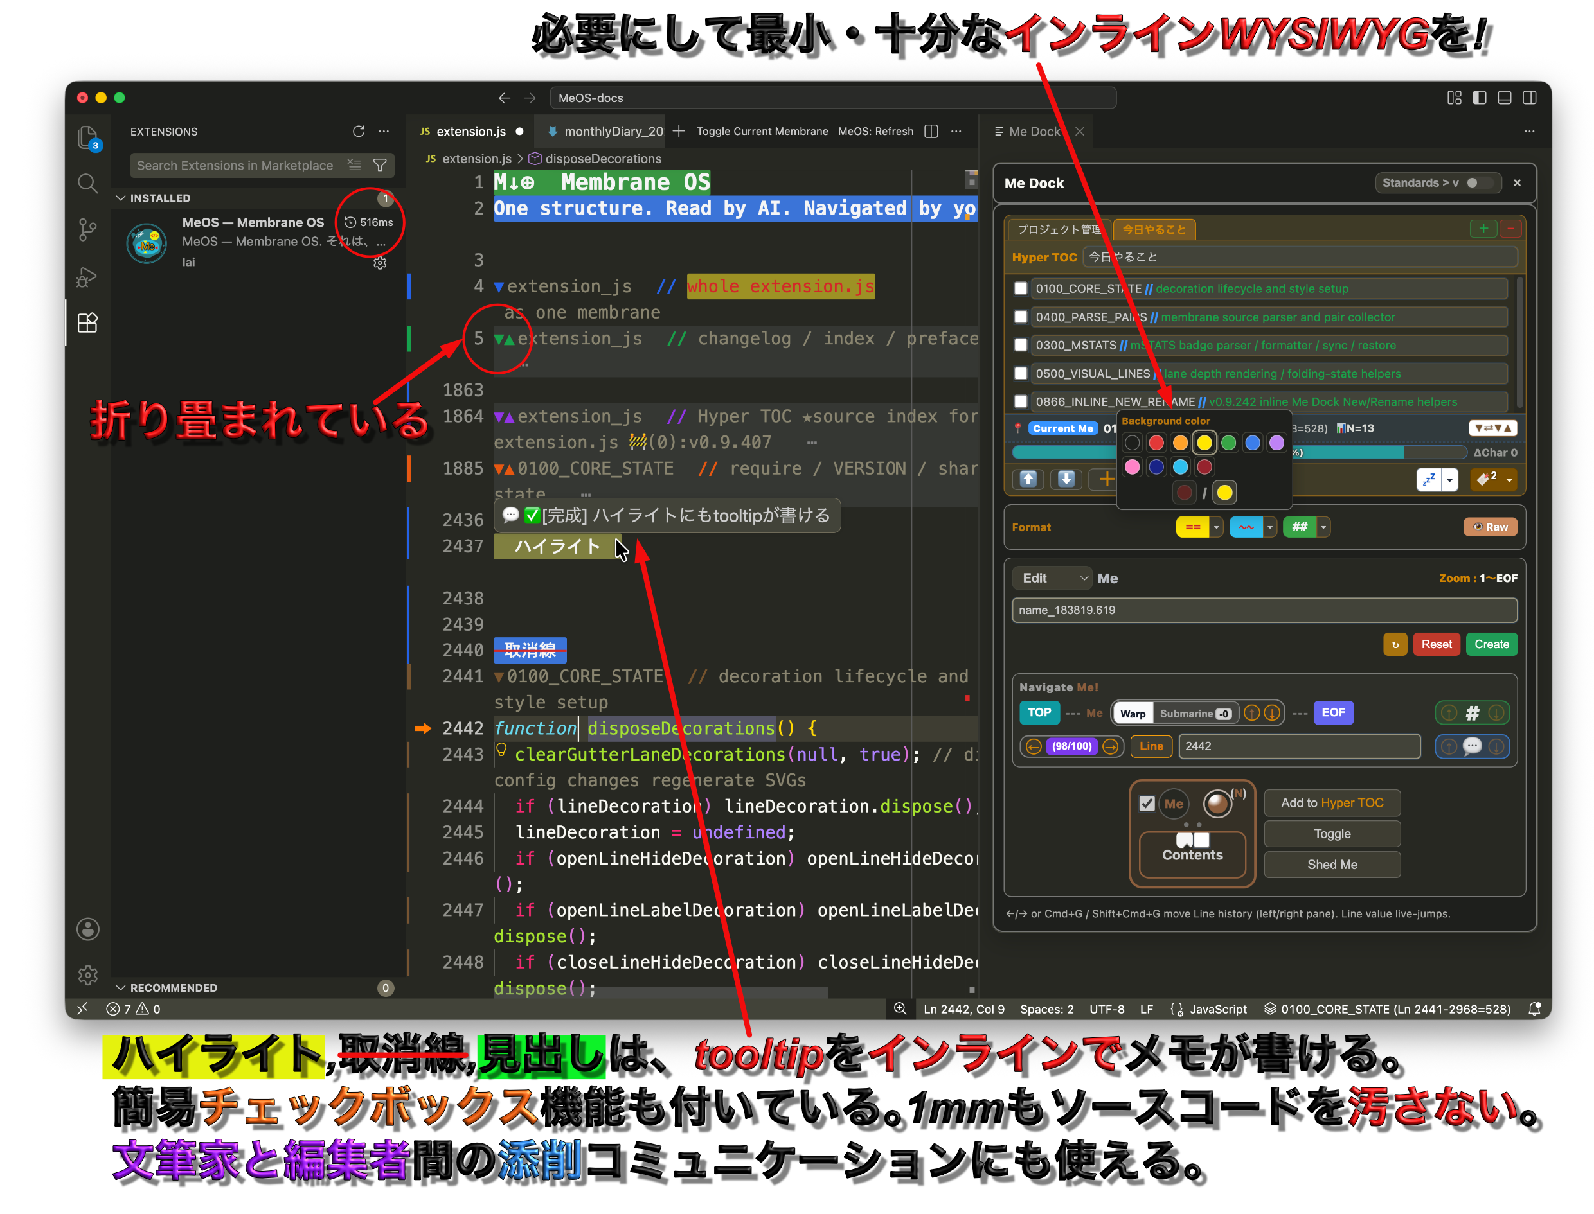
Task: Select the プロジェクト管理 tab
Action: click(x=1059, y=229)
